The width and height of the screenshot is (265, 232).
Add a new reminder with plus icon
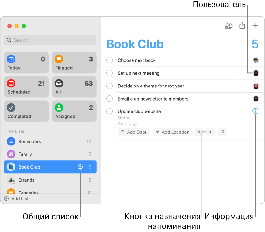point(255,26)
